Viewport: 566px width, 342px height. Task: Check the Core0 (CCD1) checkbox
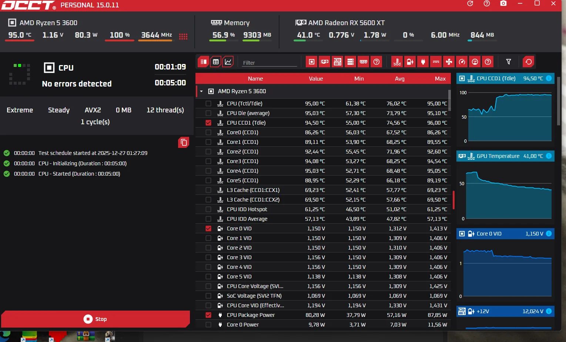pyautogui.click(x=208, y=132)
